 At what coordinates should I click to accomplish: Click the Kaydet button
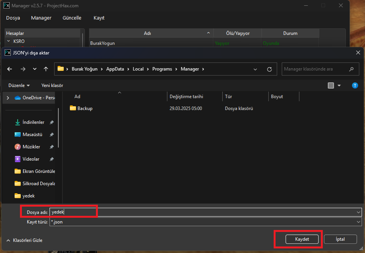[302, 239]
